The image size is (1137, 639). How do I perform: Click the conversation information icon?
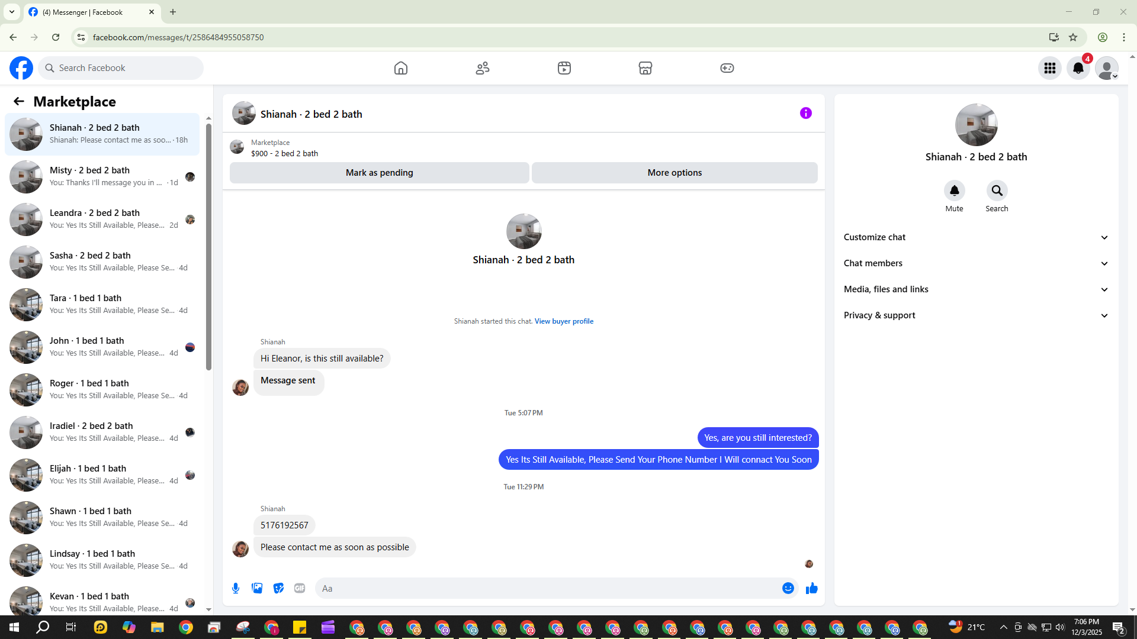pos(806,113)
